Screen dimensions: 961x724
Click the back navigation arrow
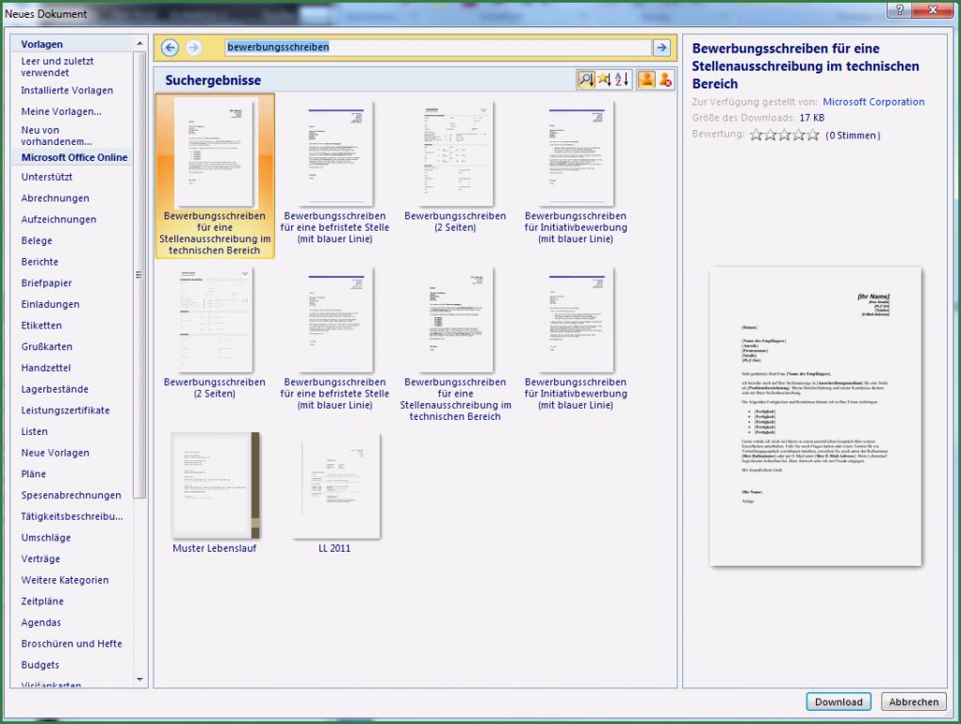pos(170,47)
